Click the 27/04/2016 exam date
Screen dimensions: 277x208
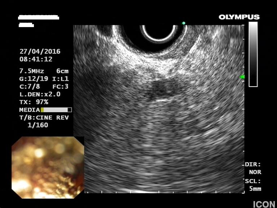pyautogui.click(x=40, y=51)
